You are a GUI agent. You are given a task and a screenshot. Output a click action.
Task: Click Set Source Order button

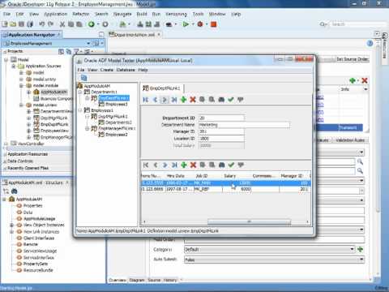[353, 59]
